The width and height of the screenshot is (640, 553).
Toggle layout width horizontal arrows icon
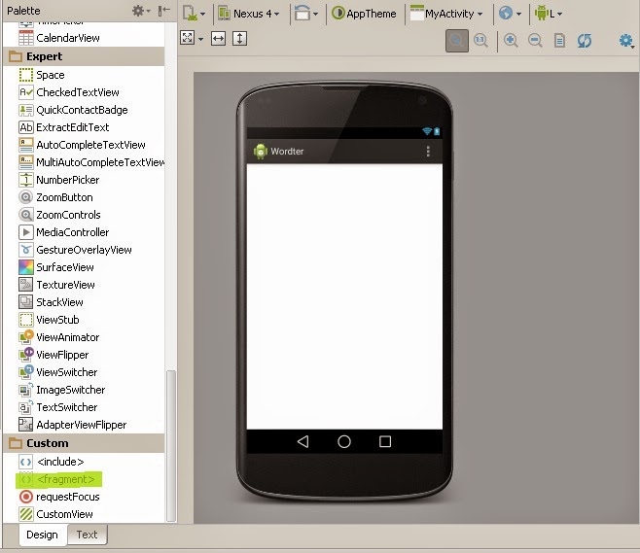[219, 39]
